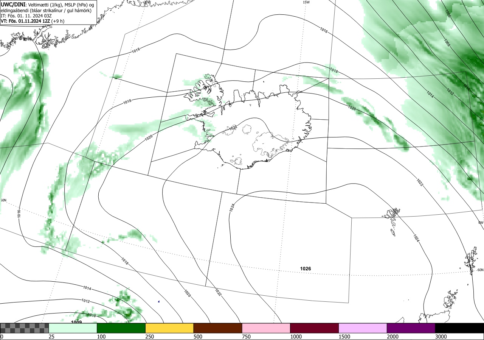Screen dimensions: 484x340
Task: Click the bold 1009 low-pressure label
Action: (x=76, y=322)
